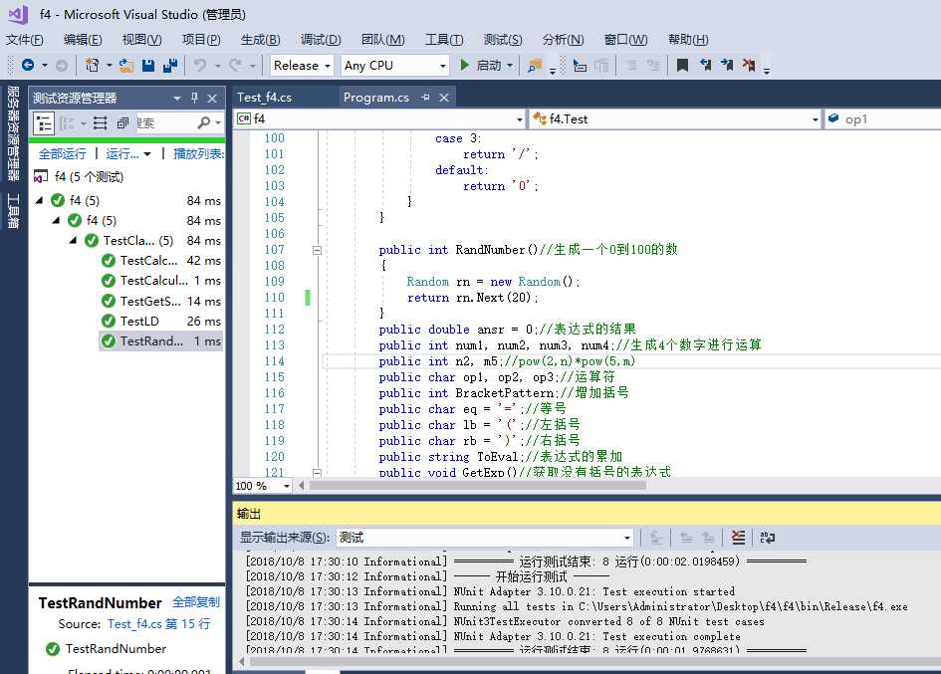Collapse the top-level f4 (5) test node
The height and width of the screenshot is (674, 941).
[x=40, y=200]
